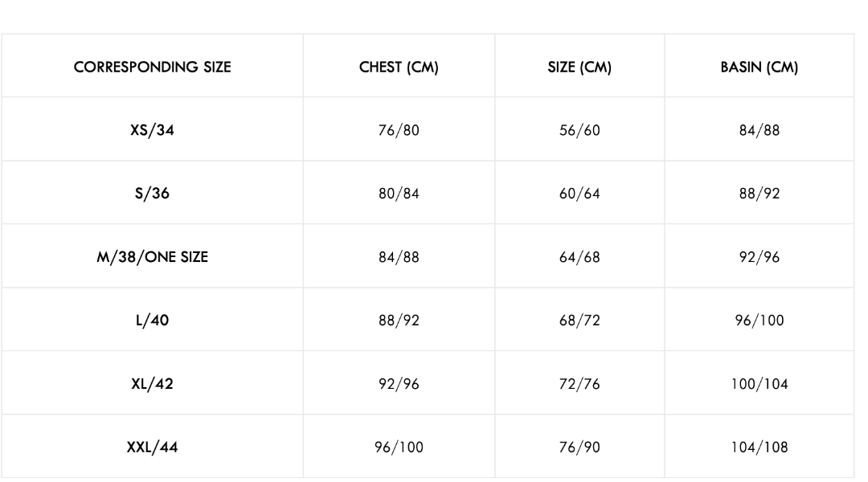Viewport: 868px width, 482px height.
Task: Click the SIZE (CM) column header
Action: coord(579,67)
